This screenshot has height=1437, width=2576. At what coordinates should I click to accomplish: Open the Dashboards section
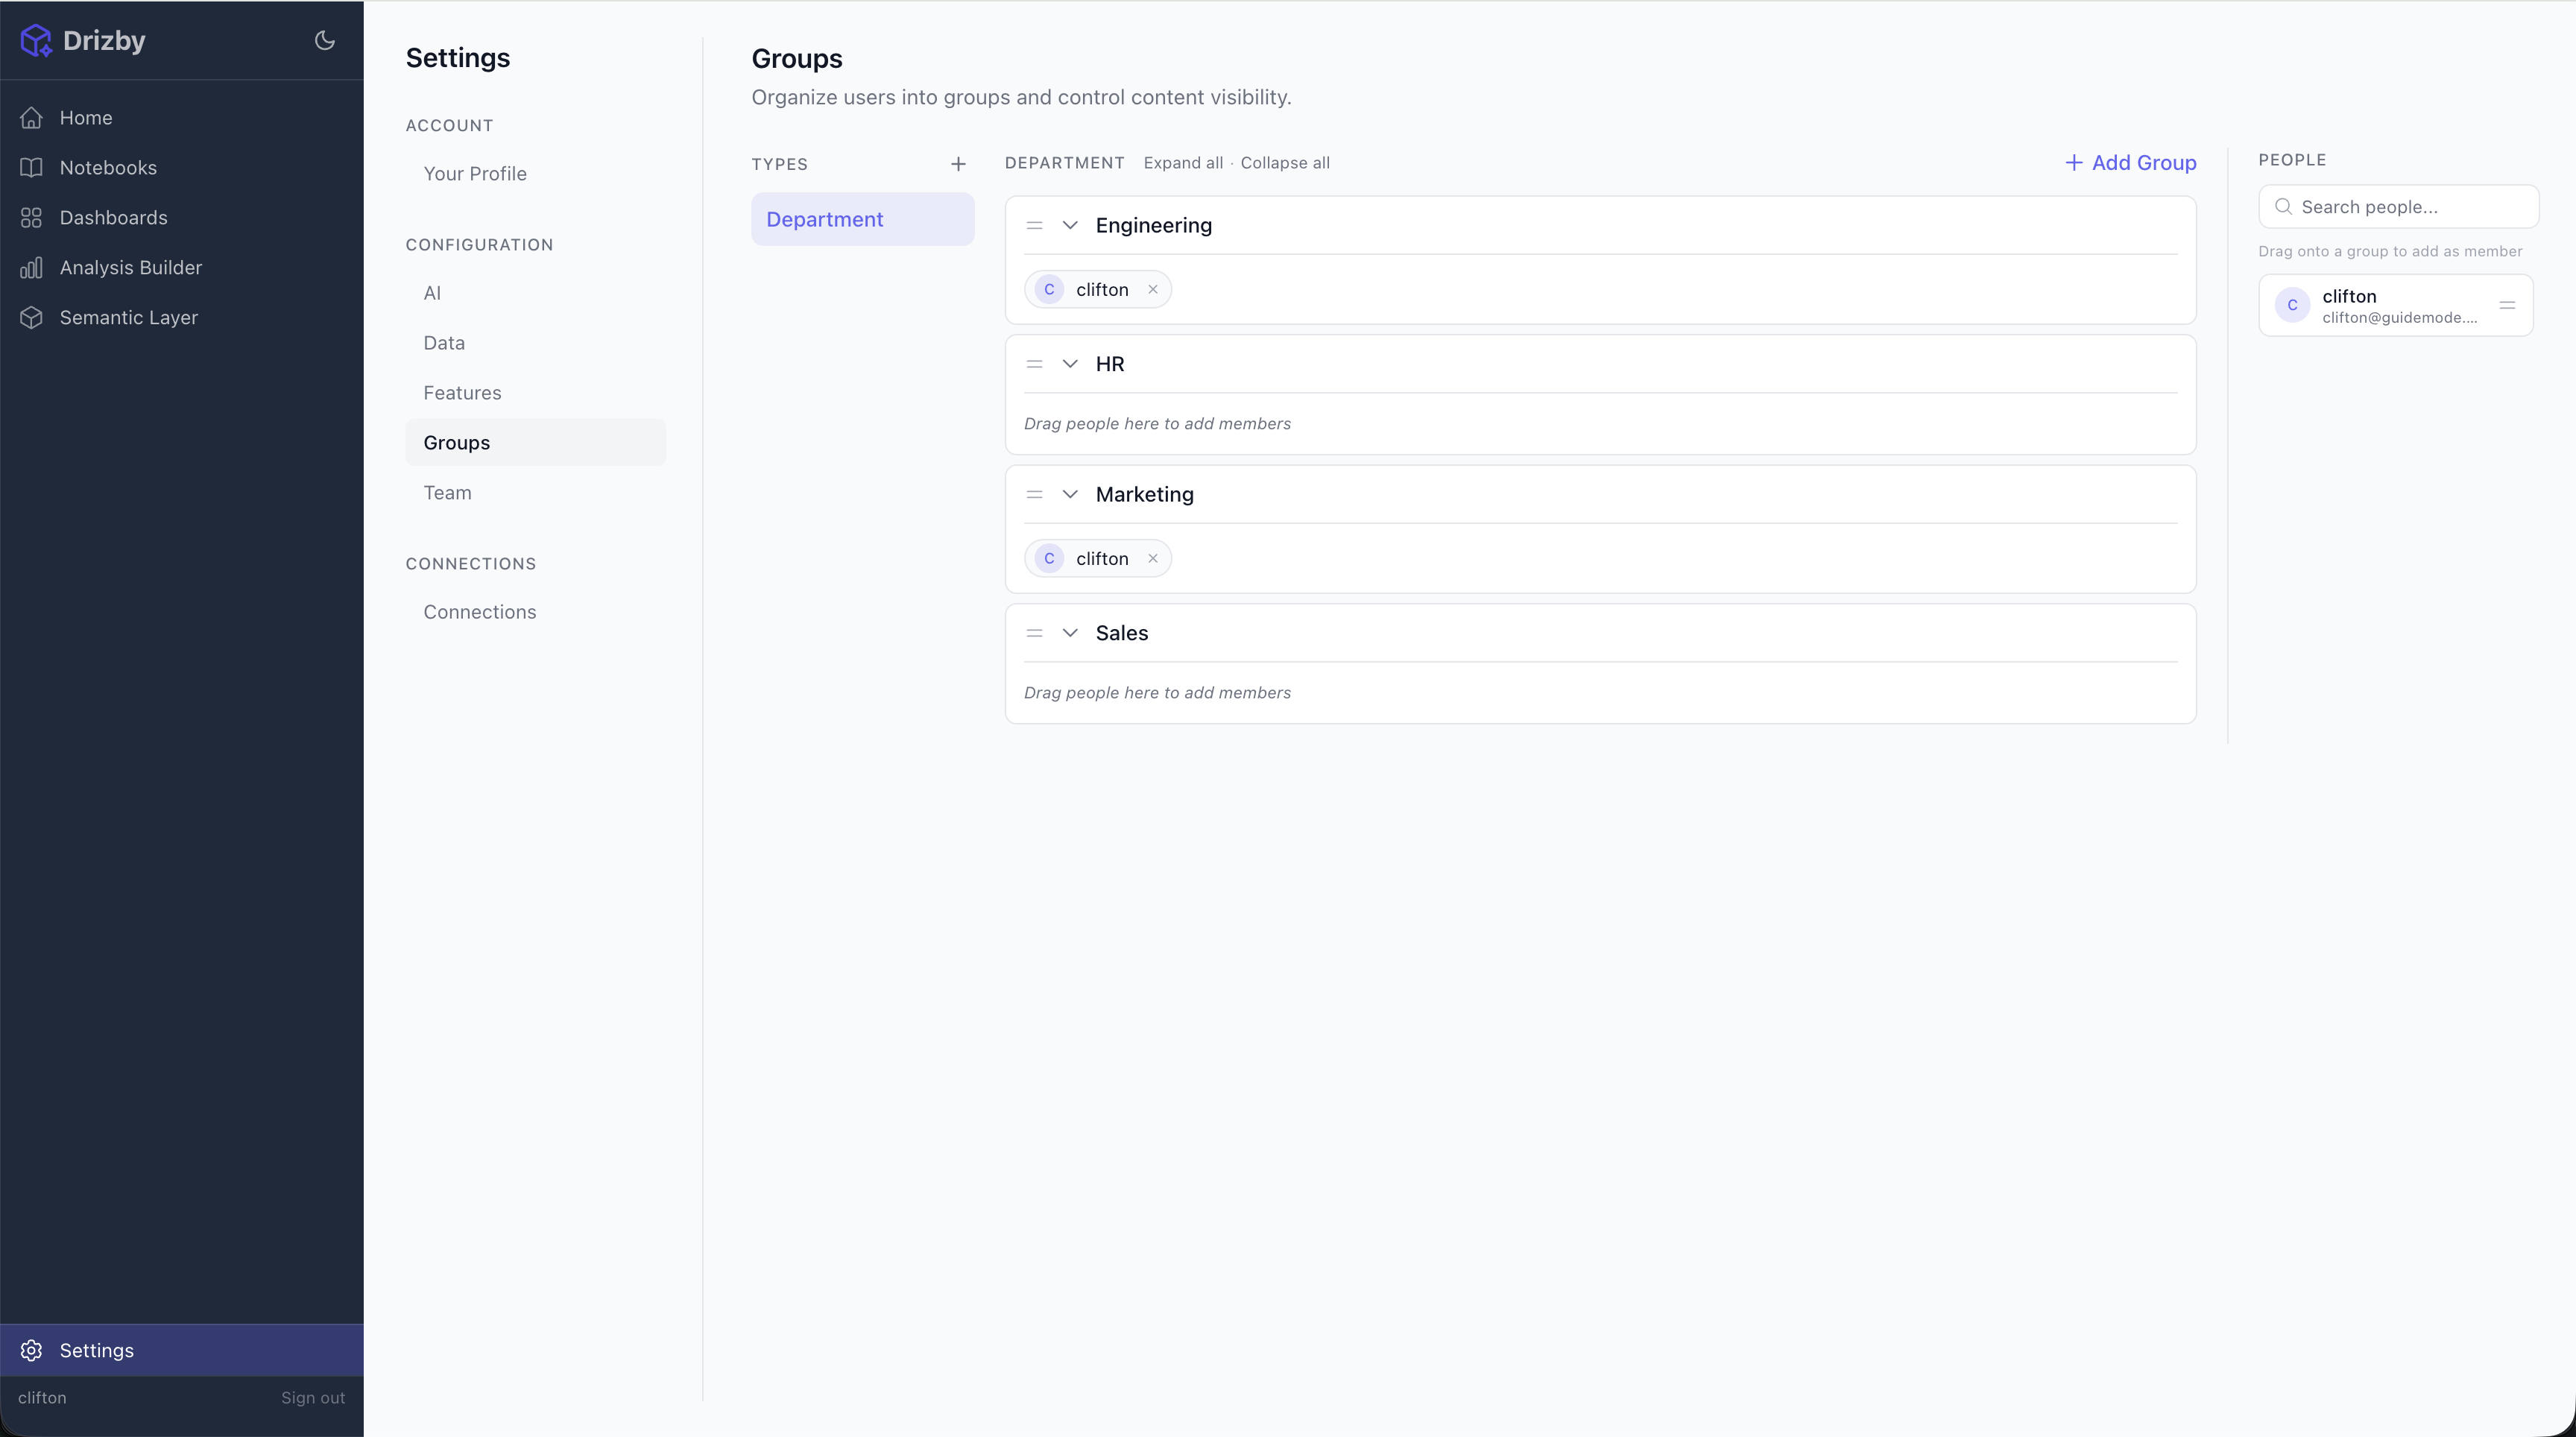tap(114, 217)
